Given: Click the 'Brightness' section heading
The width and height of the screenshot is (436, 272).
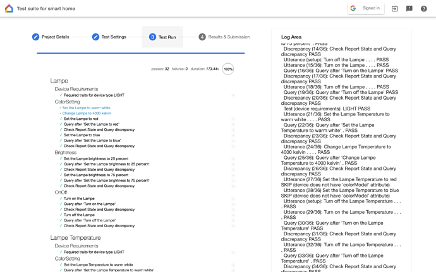Looking at the screenshot, I should 66,153.
